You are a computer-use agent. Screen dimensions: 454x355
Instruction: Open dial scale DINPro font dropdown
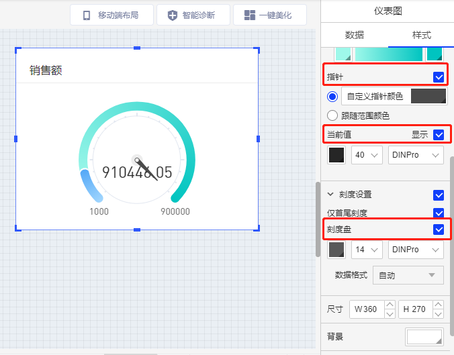pos(416,250)
